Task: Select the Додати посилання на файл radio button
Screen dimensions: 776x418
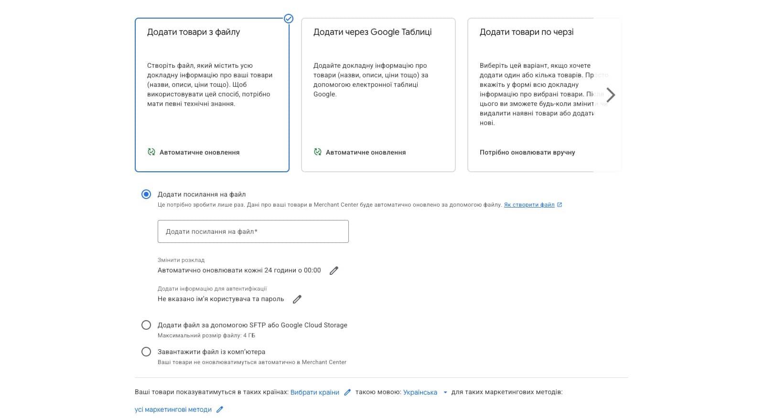Action: click(146, 194)
